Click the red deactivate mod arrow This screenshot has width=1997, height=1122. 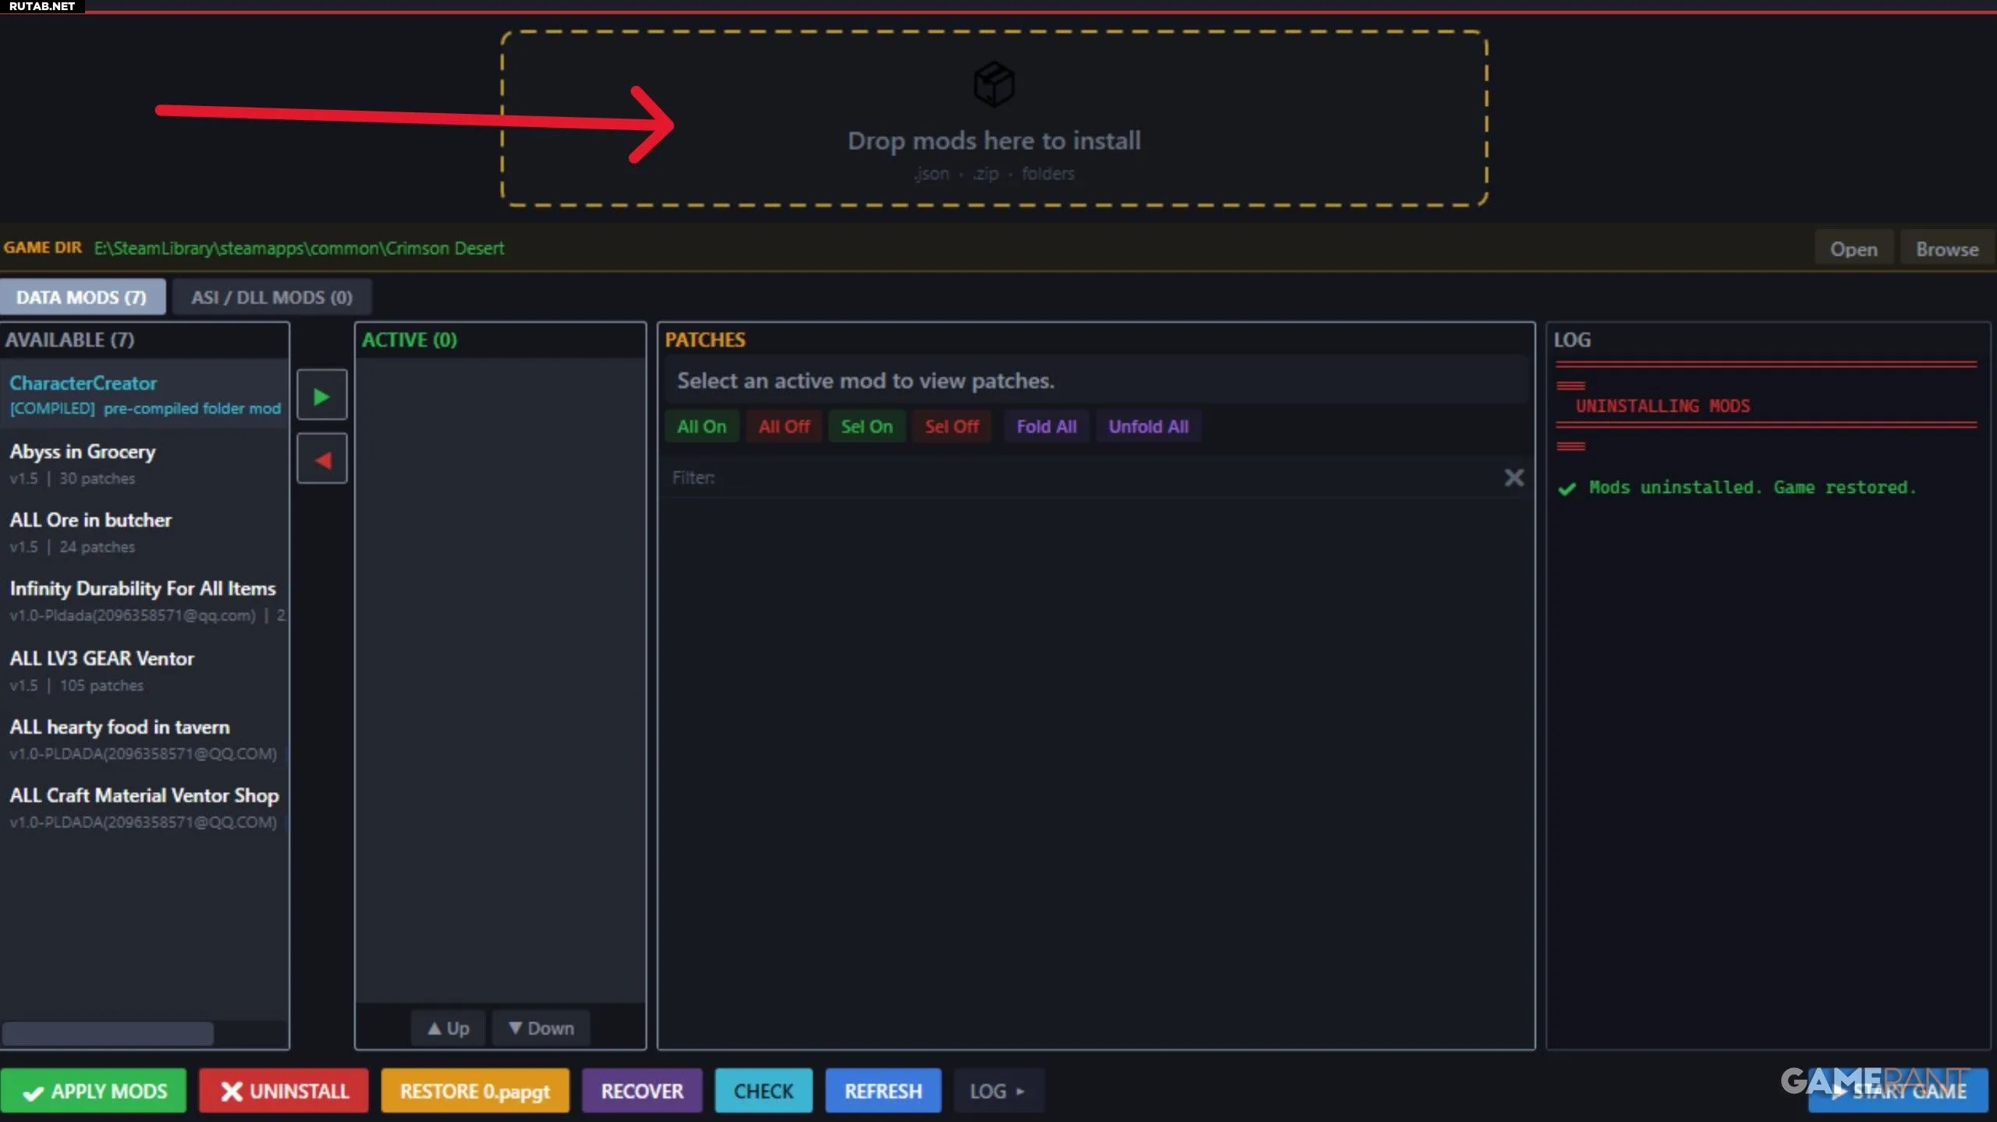coord(321,460)
